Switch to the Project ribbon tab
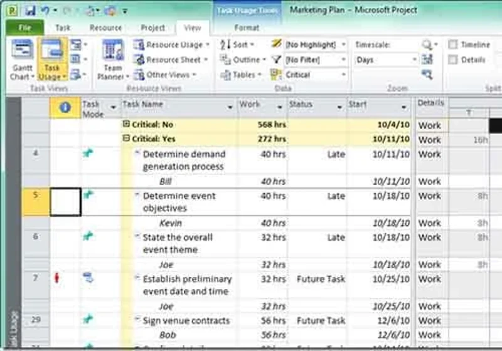The width and height of the screenshot is (502, 351). point(152,28)
